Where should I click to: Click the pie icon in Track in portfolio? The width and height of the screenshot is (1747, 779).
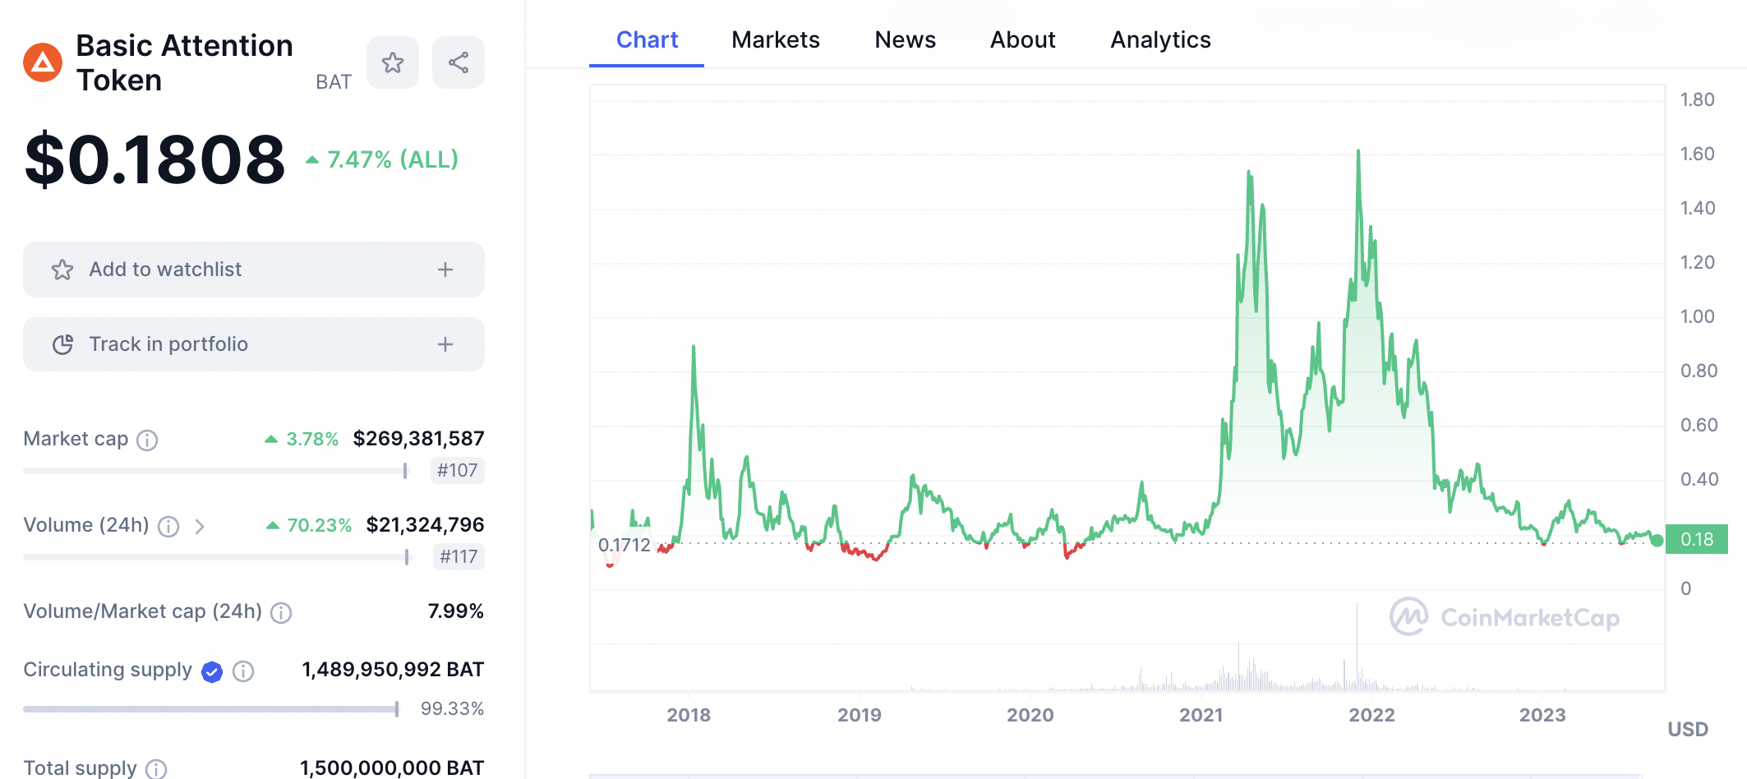(x=62, y=344)
